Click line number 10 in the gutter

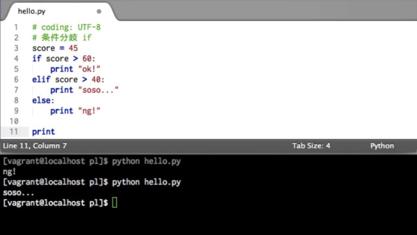point(14,121)
